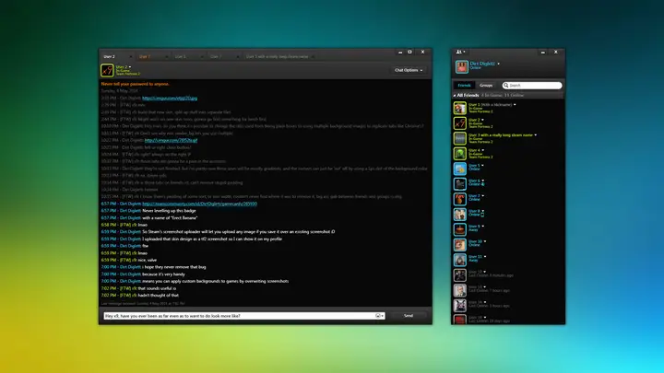664x373 pixels.
Task: Click the User 2 avatar in the friends list
Action: click(460, 123)
